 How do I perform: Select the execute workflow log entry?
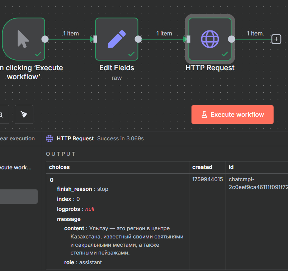(x=16, y=167)
